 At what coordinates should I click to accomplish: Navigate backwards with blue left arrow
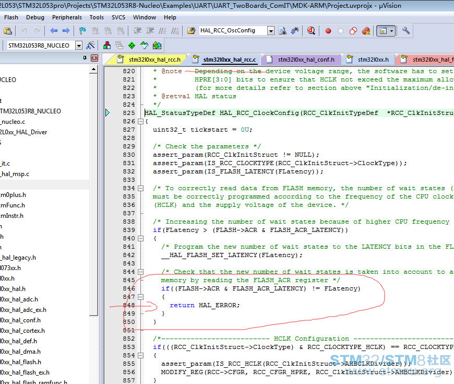pos(54,31)
